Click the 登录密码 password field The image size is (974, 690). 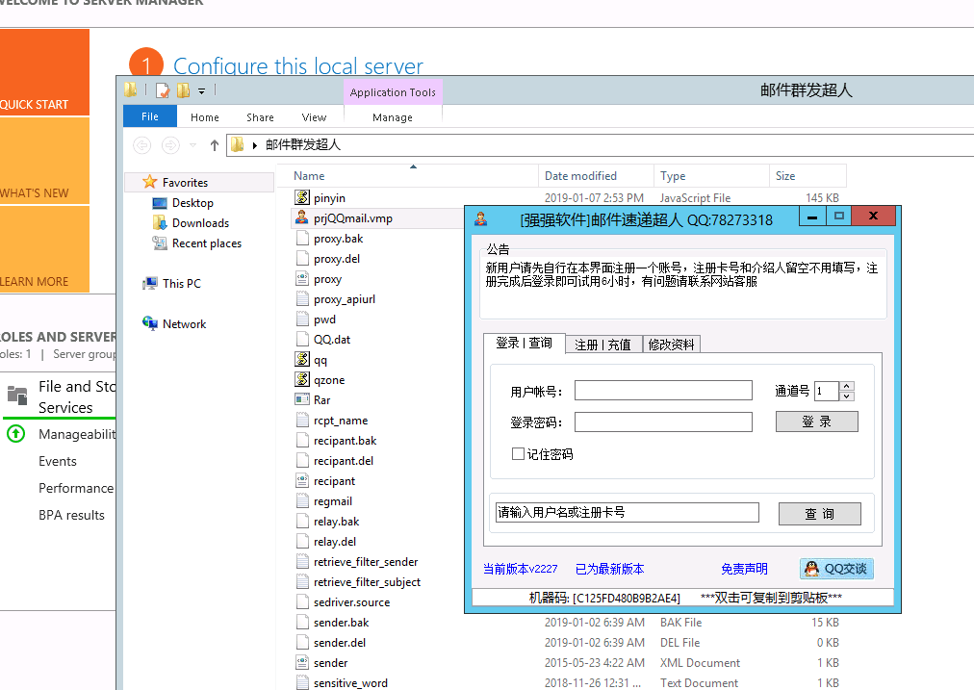pyautogui.click(x=663, y=422)
